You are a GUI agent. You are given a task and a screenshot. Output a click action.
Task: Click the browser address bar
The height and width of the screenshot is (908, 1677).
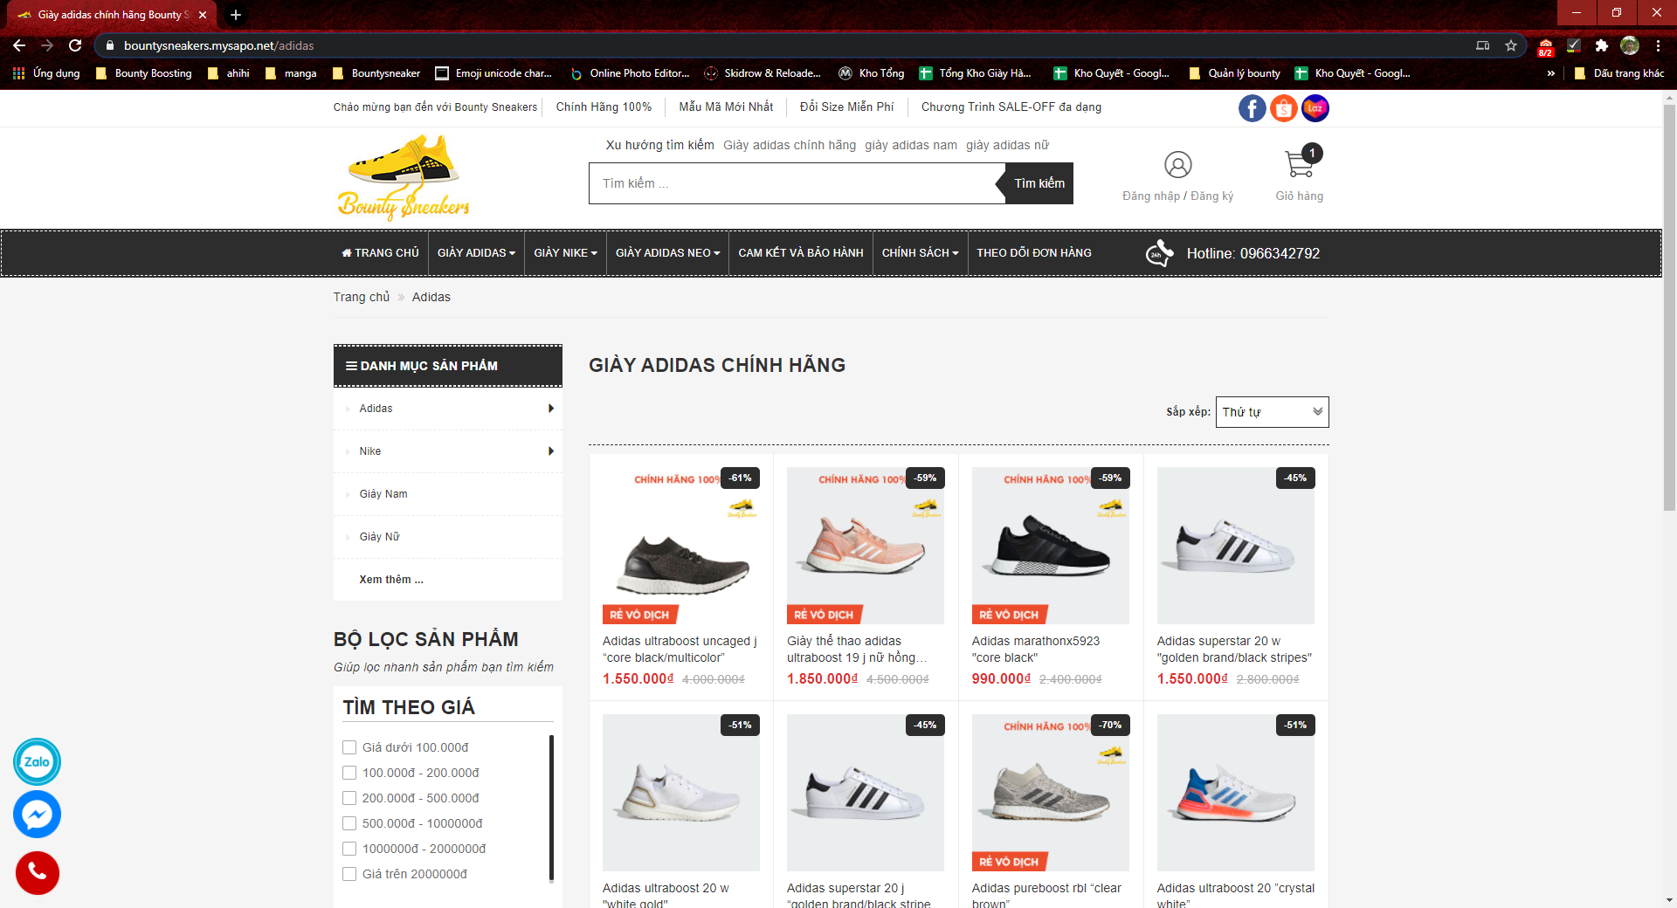(786, 45)
